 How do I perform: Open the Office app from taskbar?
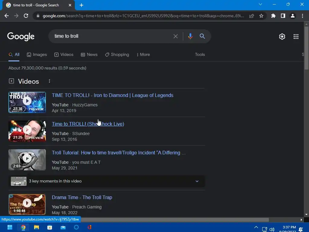click(x=89, y=227)
